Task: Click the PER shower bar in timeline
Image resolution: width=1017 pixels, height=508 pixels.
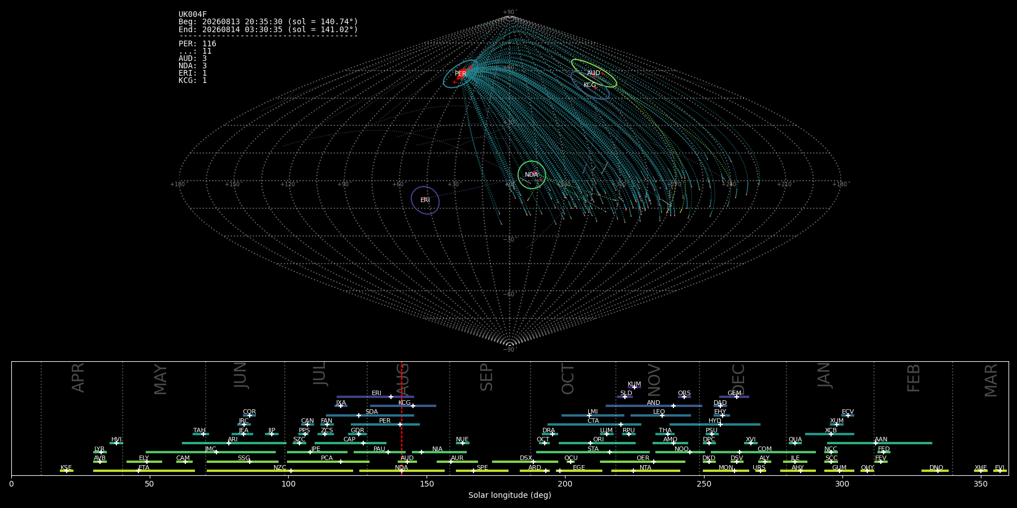Action: pyautogui.click(x=385, y=424)
